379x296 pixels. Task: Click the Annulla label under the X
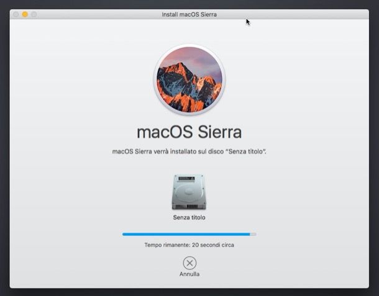(x=189, y=274)
